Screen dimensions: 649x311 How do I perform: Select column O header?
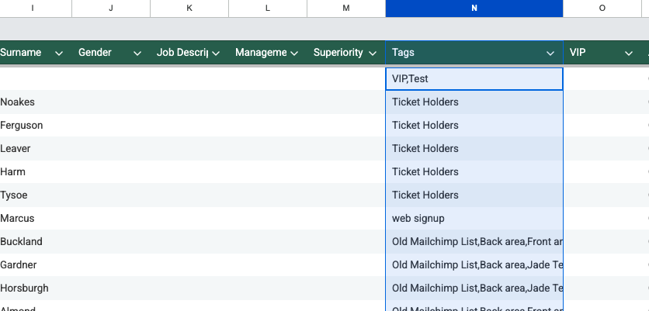(x=602, y=8)
